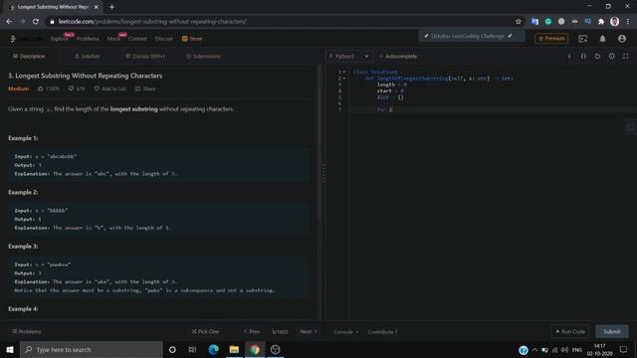Collapse code fold at line 1
The height and width of the screenshot is (358, 637).
344,72
